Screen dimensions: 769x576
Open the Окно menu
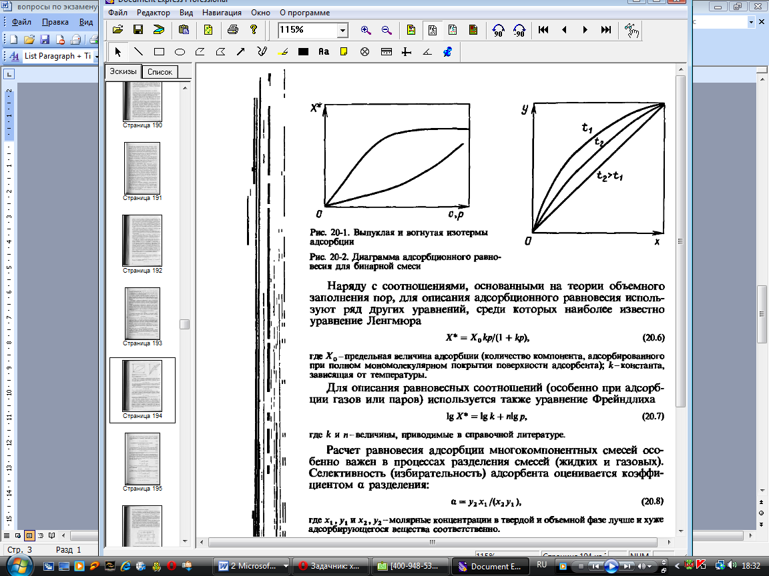point(260,13)
